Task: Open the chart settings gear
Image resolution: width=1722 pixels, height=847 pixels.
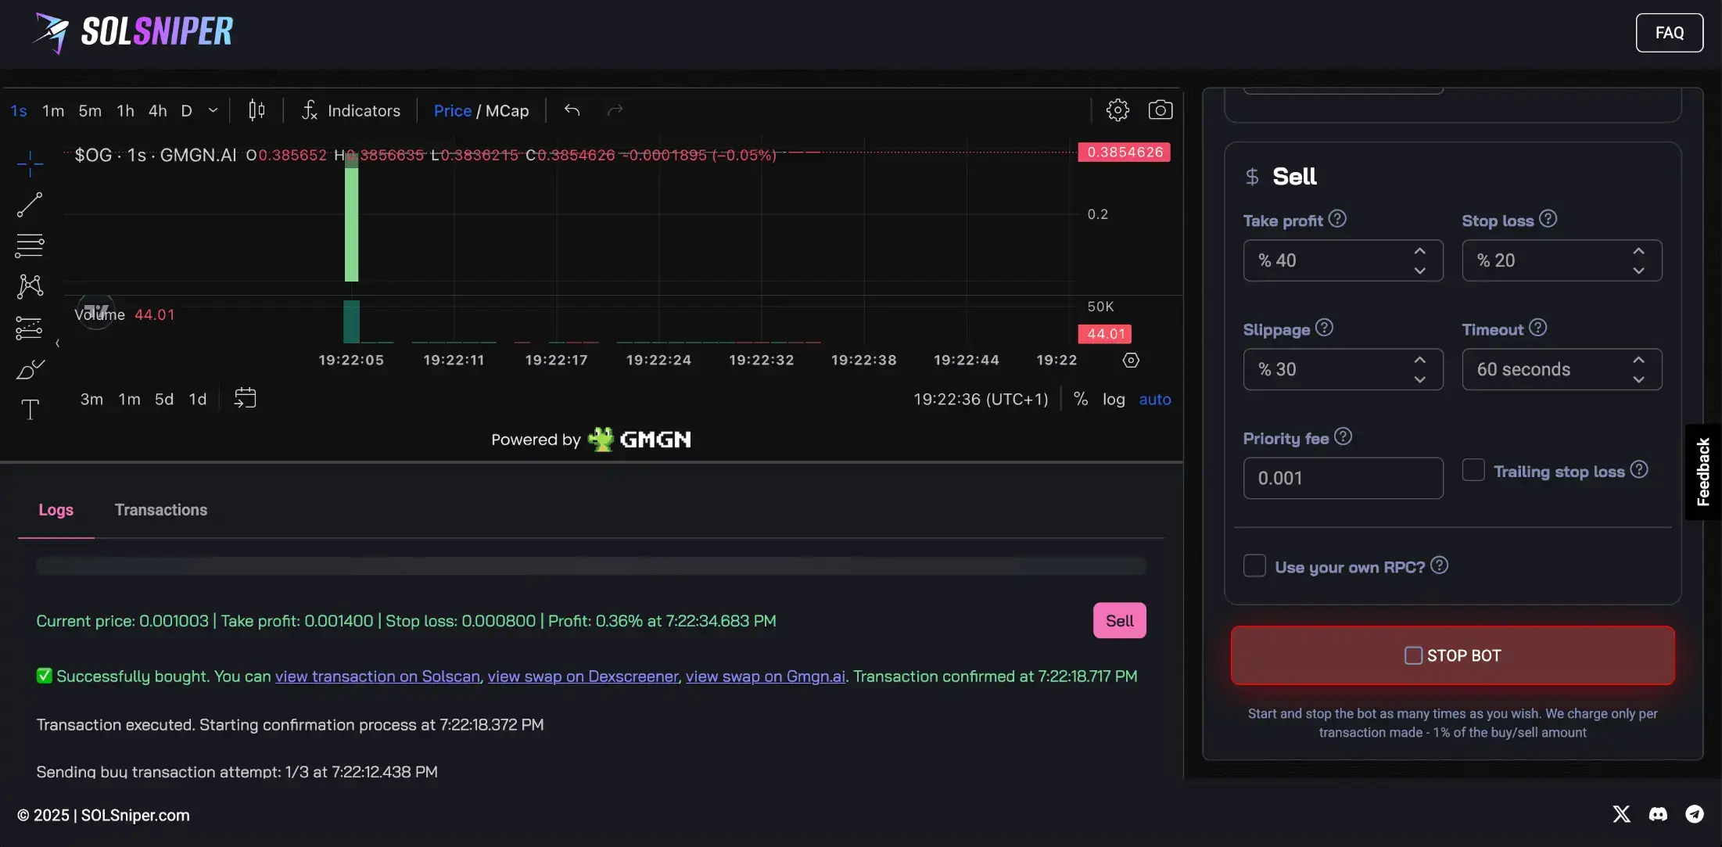Action: [x=1118, y=110]
